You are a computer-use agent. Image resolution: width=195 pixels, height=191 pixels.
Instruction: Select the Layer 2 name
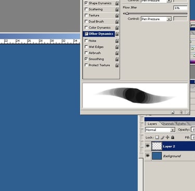[x=169, y=147]
